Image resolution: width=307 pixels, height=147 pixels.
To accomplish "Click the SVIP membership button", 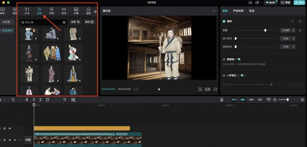I will 271,3.
